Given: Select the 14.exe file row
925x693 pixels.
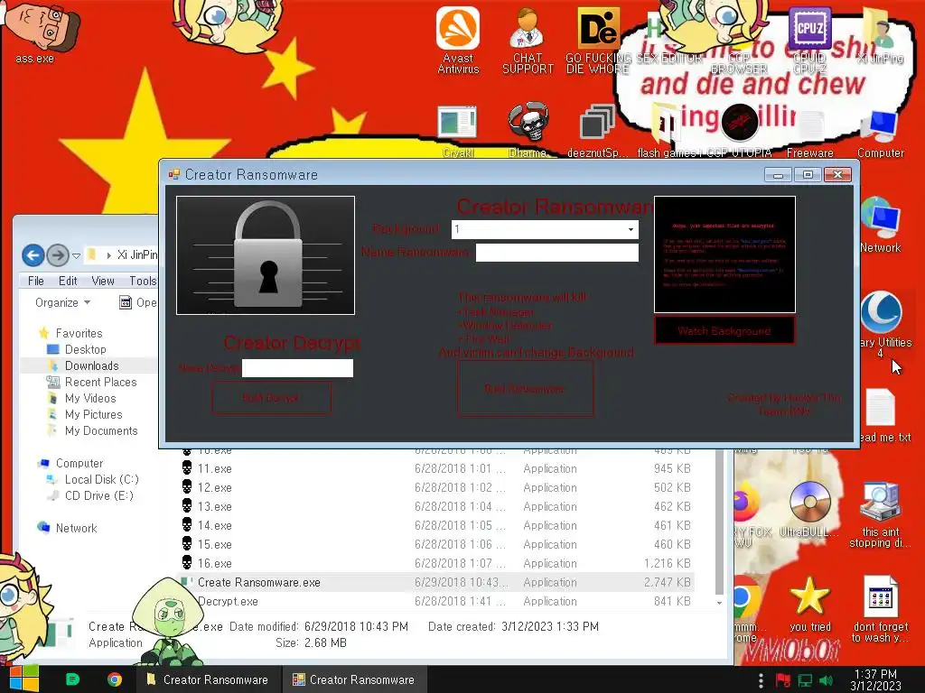Looking at the screenshot, I should click(x=436, y=525).
